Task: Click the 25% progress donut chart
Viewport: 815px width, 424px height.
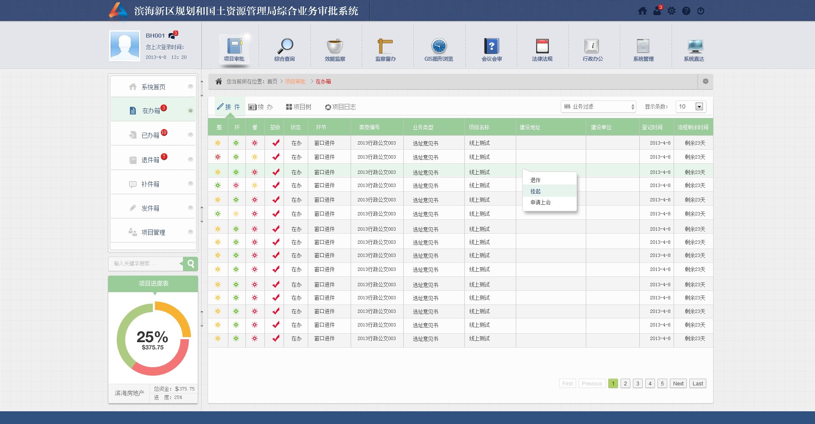Action: click(x=154, y=338)
